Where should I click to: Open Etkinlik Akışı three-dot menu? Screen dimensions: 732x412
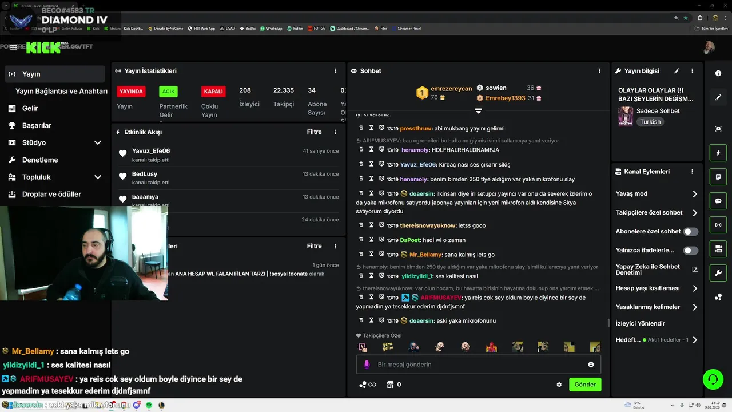(336, 132)
